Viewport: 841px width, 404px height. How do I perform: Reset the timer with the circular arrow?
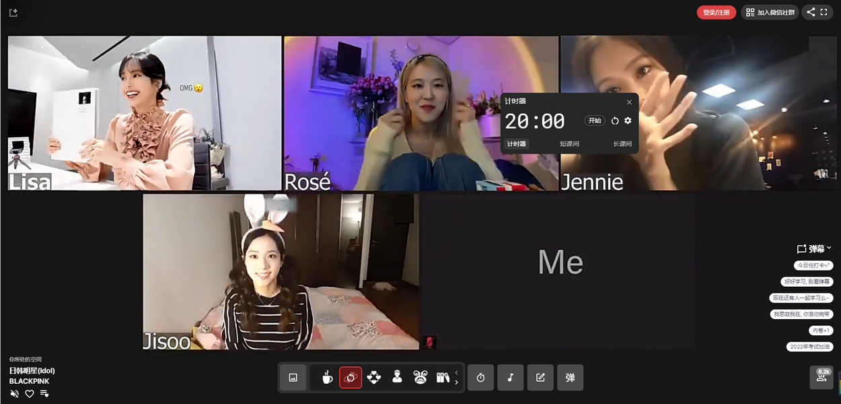tap(615, 121)
